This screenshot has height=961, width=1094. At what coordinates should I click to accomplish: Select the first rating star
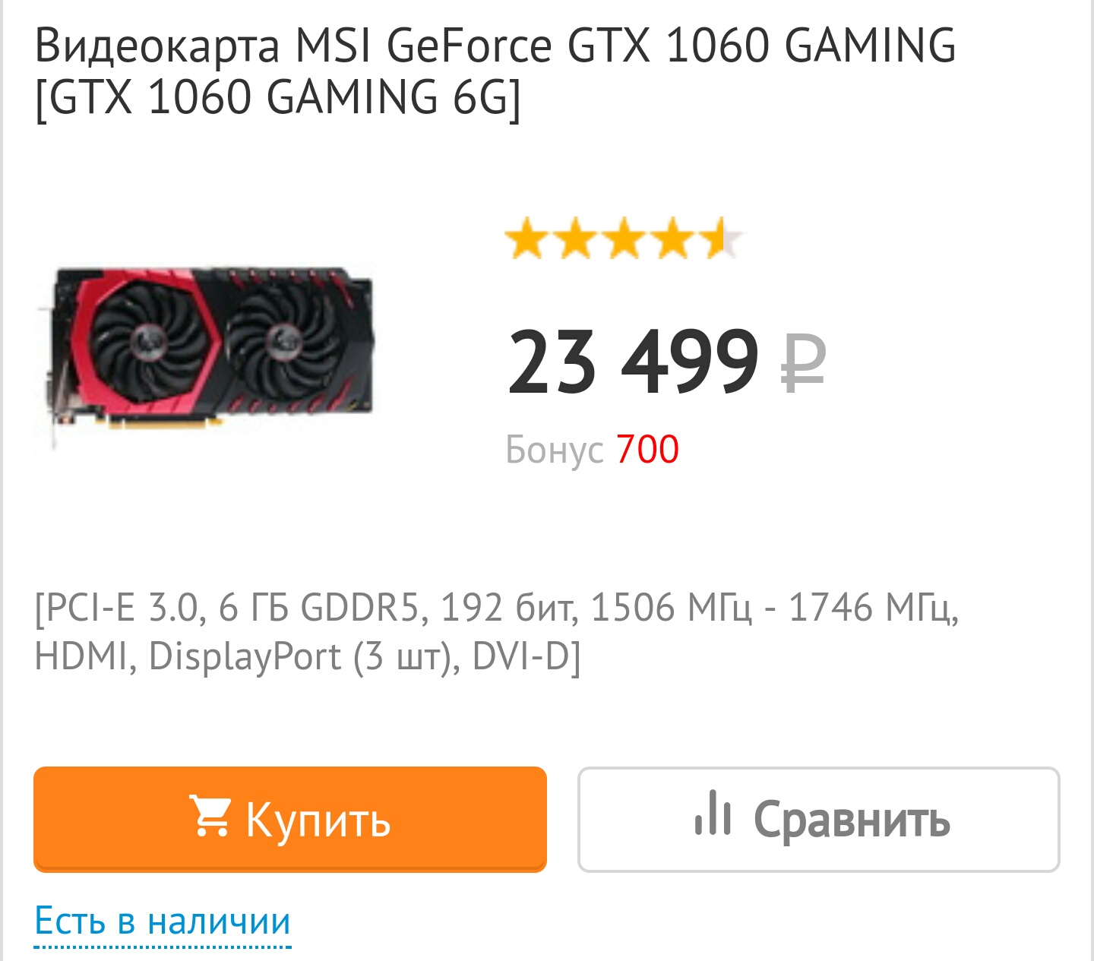(526, 239)
